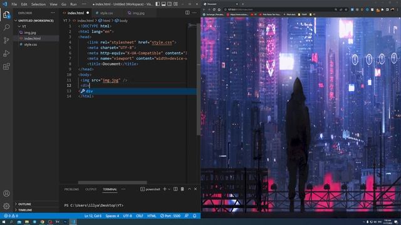
Task: Open the Run and Debug view
Action: click(6, 53)
